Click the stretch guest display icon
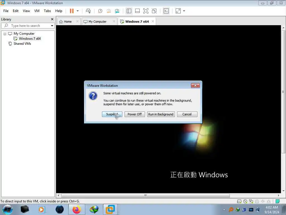The width and height of the screenshot is (286, 215). [178, 11]
